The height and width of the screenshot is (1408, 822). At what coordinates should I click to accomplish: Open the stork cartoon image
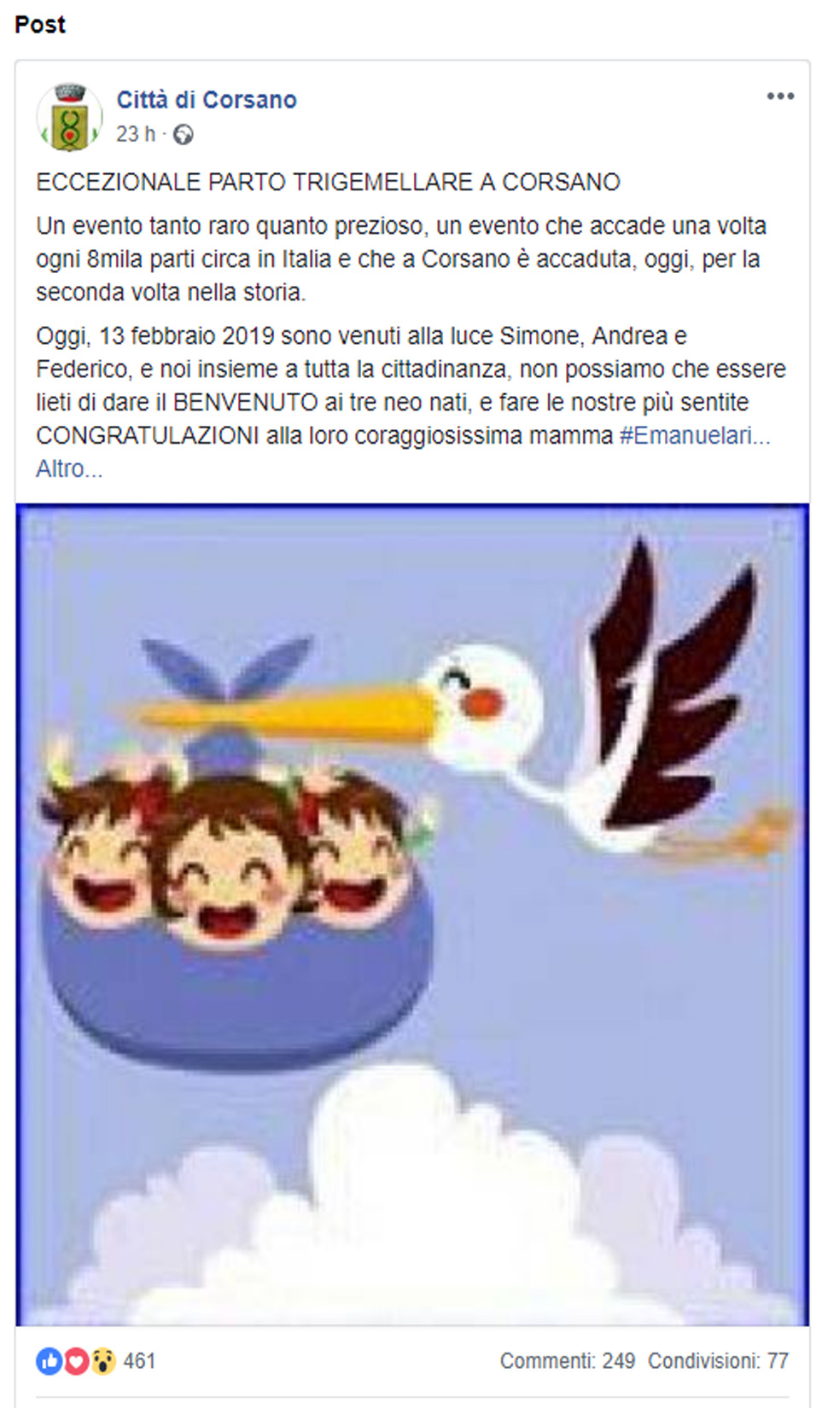coord(412,915)
